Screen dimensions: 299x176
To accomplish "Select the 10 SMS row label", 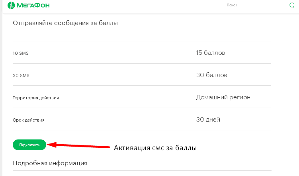I will click(x=21, y=53).
